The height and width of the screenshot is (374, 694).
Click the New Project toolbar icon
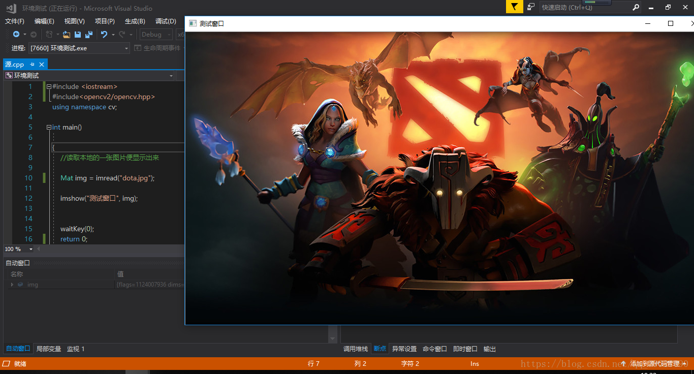pos(49,34)
